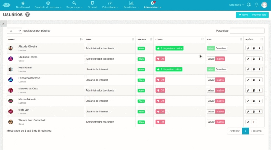Click the Novo button
271x150 pixels.
click(x=243, y=15)
